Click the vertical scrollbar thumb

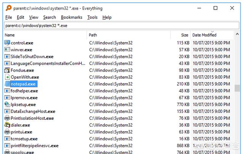tap(237, 88)
